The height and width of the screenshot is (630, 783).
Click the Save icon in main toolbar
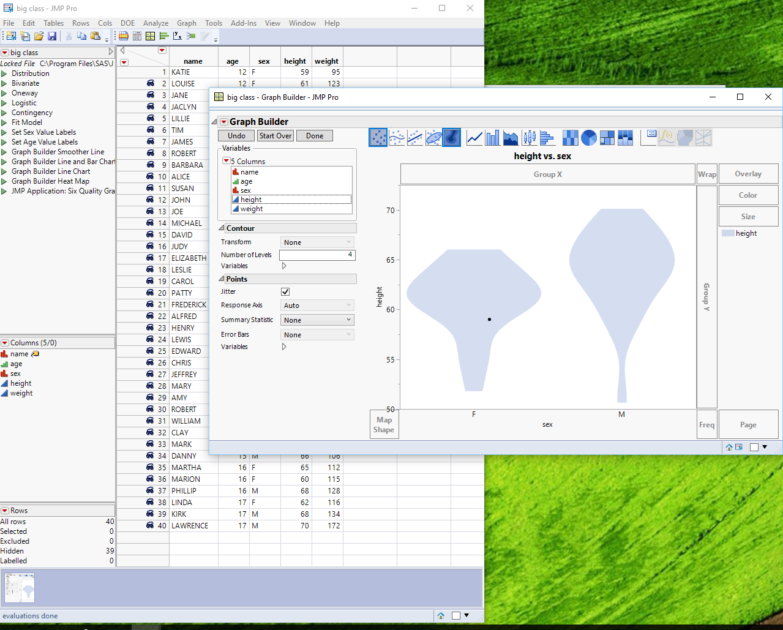coord(52,36)
